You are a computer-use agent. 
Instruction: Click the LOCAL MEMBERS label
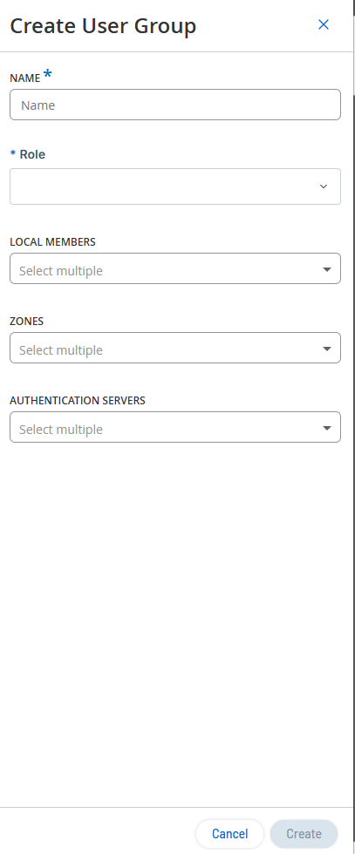[52, 242]
